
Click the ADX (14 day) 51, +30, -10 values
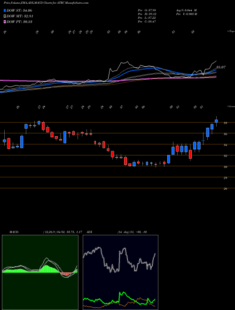pos(132,232)
